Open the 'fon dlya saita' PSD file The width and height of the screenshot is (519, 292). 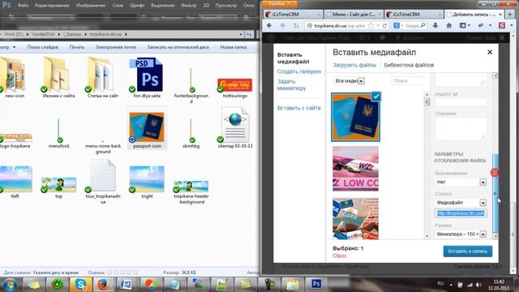(x=147, y=78)
